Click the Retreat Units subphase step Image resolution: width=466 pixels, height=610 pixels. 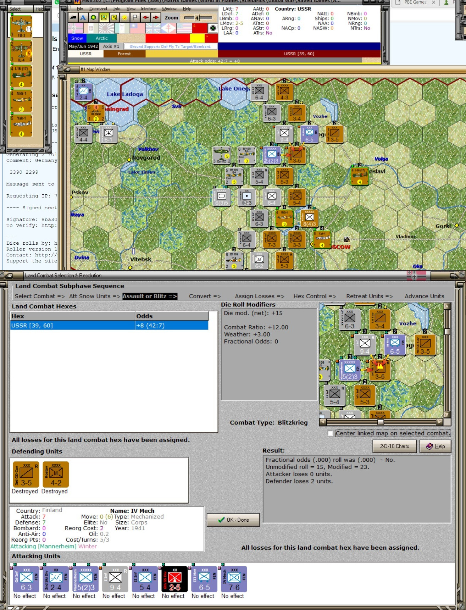click(x=370, y=296)
